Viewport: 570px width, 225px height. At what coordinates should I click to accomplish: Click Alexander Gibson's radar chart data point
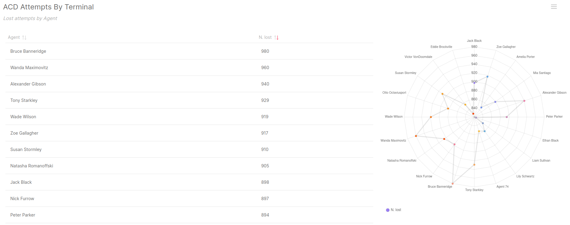524,101
